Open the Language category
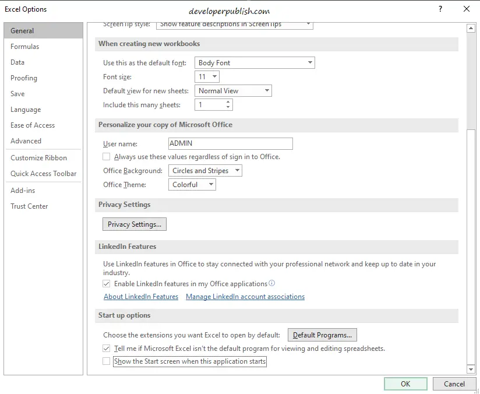The image size is (480, 394). [43, 110]
